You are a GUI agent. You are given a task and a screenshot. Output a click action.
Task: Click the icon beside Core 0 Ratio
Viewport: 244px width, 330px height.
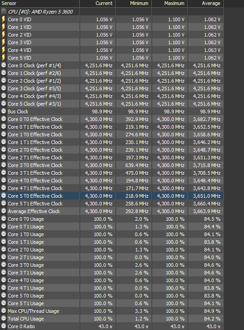4,326
